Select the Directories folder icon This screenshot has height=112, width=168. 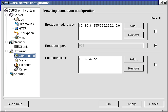point(16,24)
